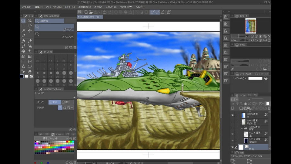This screenshot has height=164, width=291.
Task: Click the Open file folder icon
Action: [91, 12]
